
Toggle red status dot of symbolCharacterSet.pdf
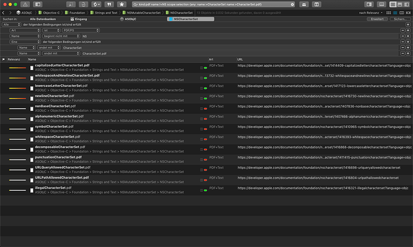[205, 129]
